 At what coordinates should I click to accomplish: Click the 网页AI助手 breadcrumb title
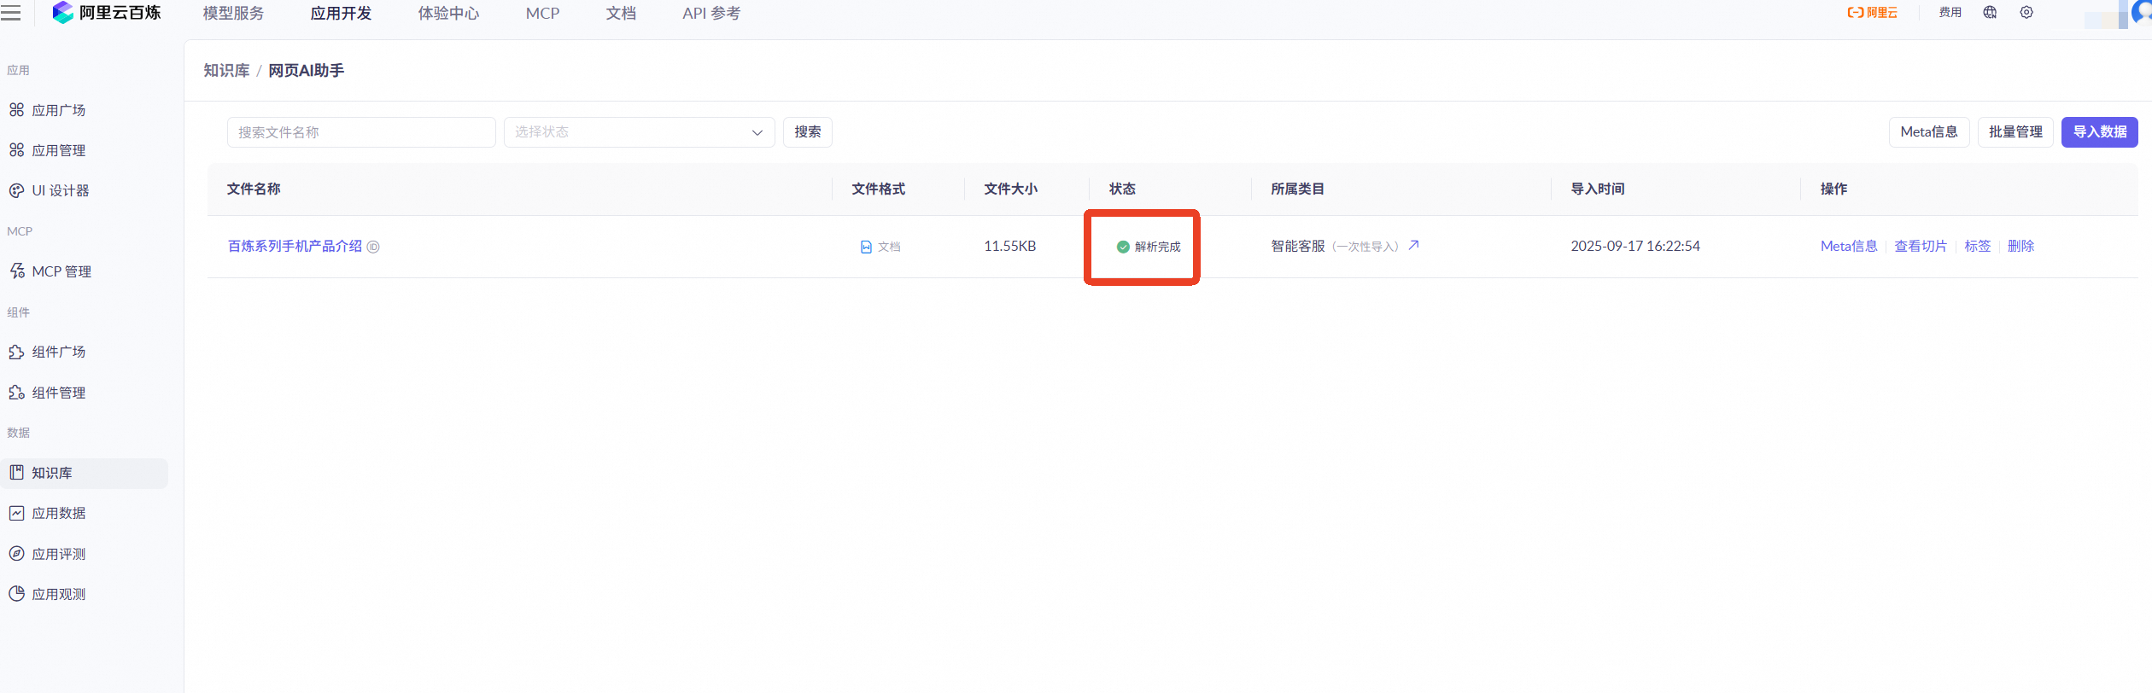coord(307,71)
